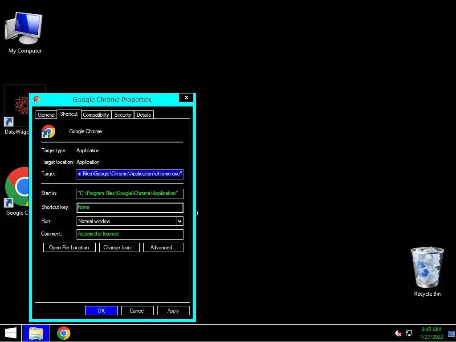Viewport: 456px width, 342px height.
Task: Click the Target type label text
Action: (54, 151)
